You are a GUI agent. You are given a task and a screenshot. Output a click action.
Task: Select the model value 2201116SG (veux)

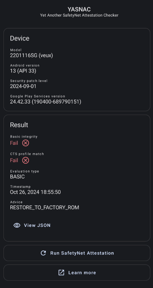point(32,55)
